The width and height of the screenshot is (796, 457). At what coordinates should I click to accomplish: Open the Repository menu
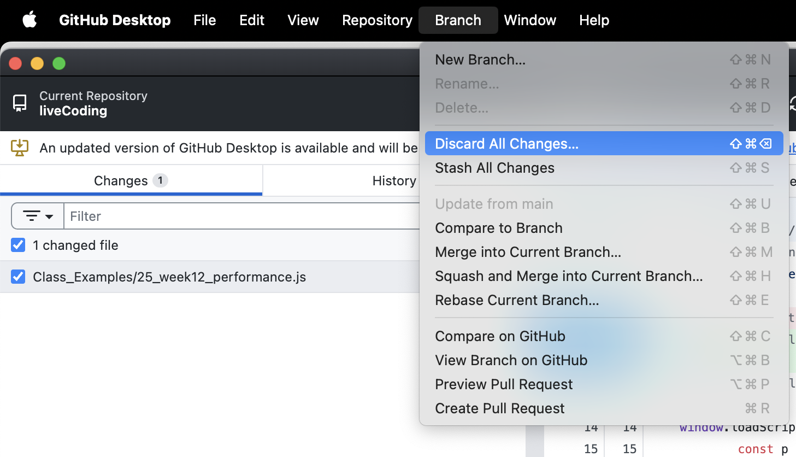coord(377,20)
